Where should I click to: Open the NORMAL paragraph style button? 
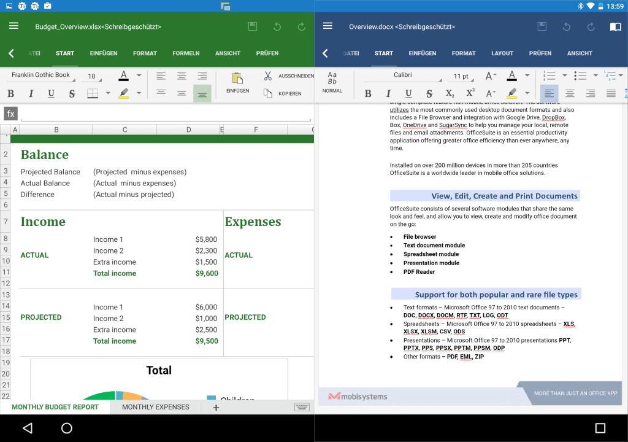coord(332,83)
